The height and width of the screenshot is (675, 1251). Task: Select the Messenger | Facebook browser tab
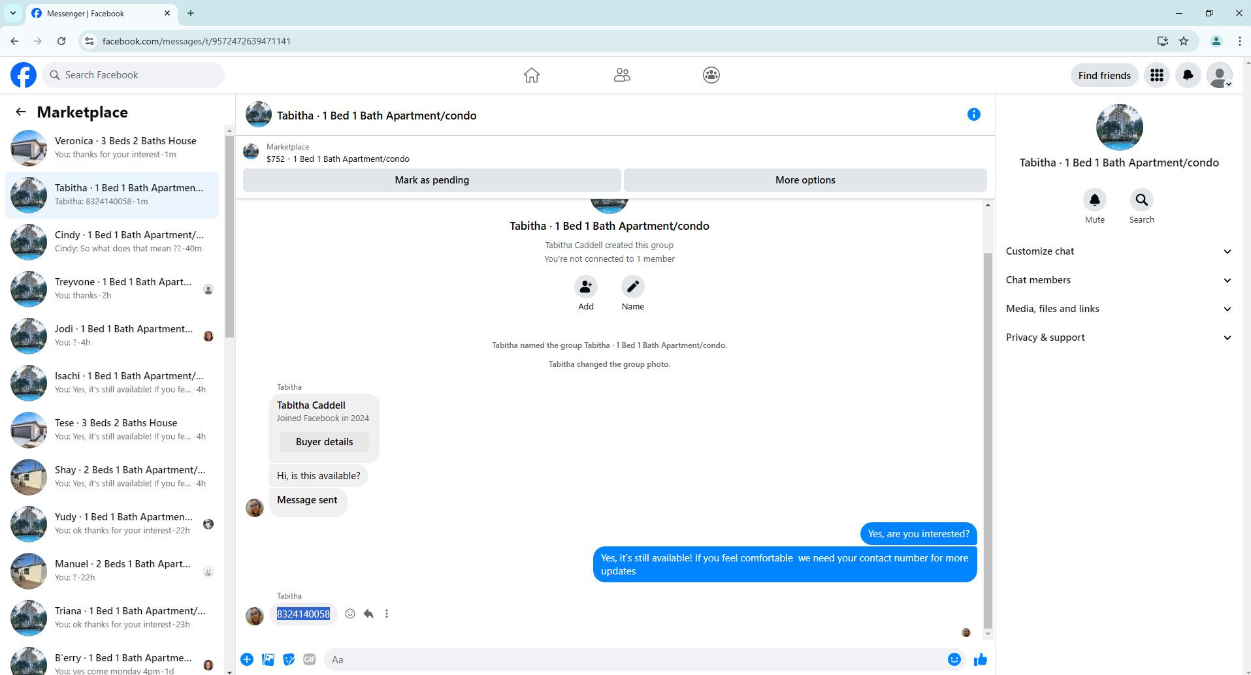[x=101, y=13]
